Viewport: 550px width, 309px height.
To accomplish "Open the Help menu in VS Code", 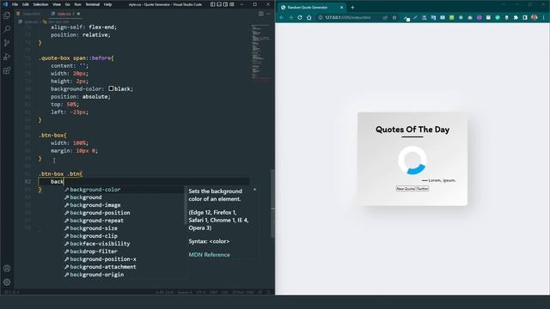I will pyautogui.click(x=107, y=4).
